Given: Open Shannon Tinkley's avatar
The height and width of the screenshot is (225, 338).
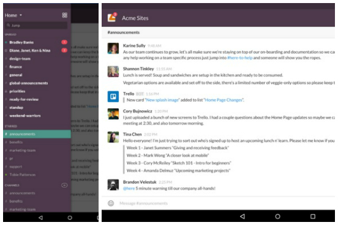Looking at the screenshot, I should pos(113,72).
